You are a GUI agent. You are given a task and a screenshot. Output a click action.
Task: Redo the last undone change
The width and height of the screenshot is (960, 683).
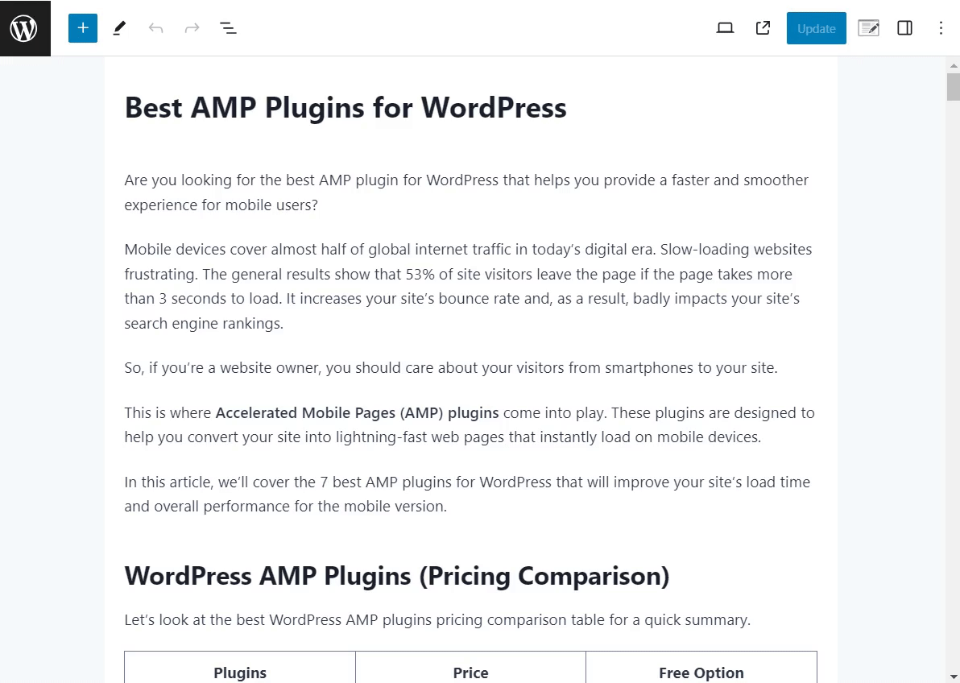click(192, 28)
